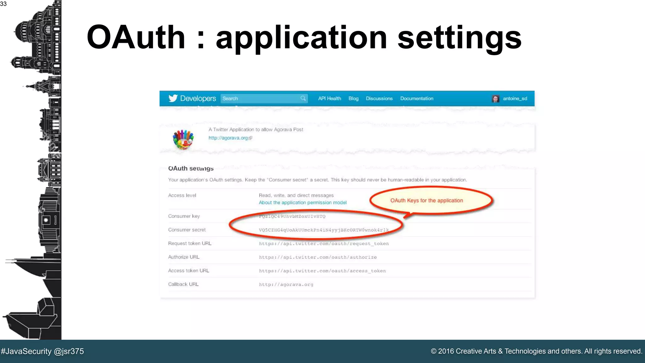Open the Discussions menu item
Viewport: 645px width, 363px height.
tap(379, 98)
